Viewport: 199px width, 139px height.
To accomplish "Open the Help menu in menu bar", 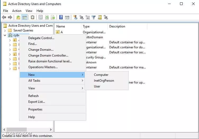I will point(40,11).
